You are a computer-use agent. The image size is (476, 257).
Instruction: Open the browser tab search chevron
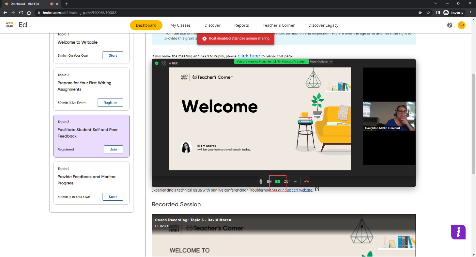click(x=436, y=4)
